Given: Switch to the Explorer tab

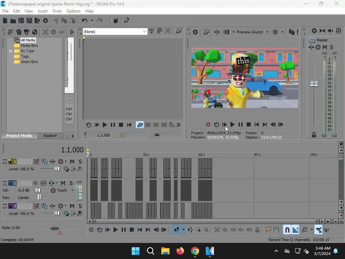Looking at the screenshot, I should tap(50, 136).
